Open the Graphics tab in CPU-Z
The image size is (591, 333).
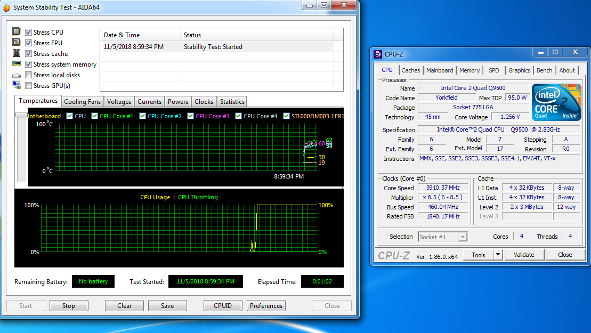coord(519,70)
